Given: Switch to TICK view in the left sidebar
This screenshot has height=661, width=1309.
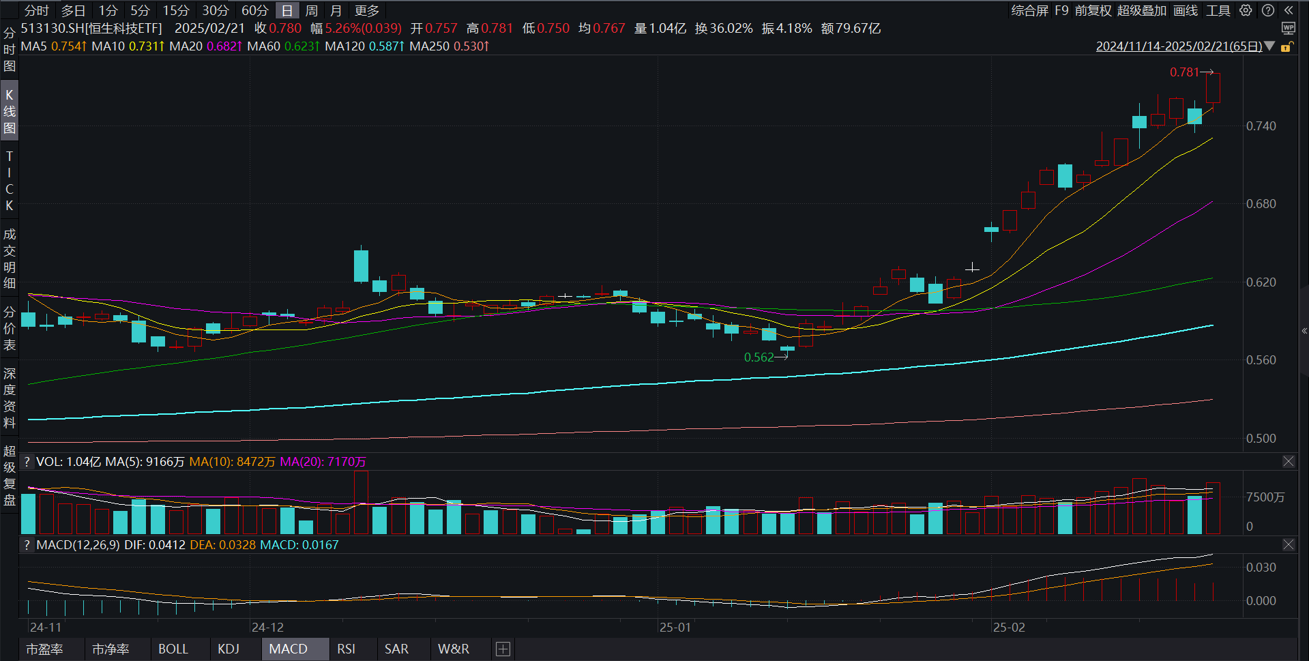Looking at the screenshot, I should click(x=9, y=177).
